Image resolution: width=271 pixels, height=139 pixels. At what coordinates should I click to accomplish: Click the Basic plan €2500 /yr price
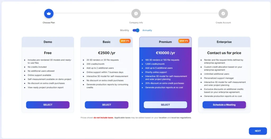(x=107, y=53)
